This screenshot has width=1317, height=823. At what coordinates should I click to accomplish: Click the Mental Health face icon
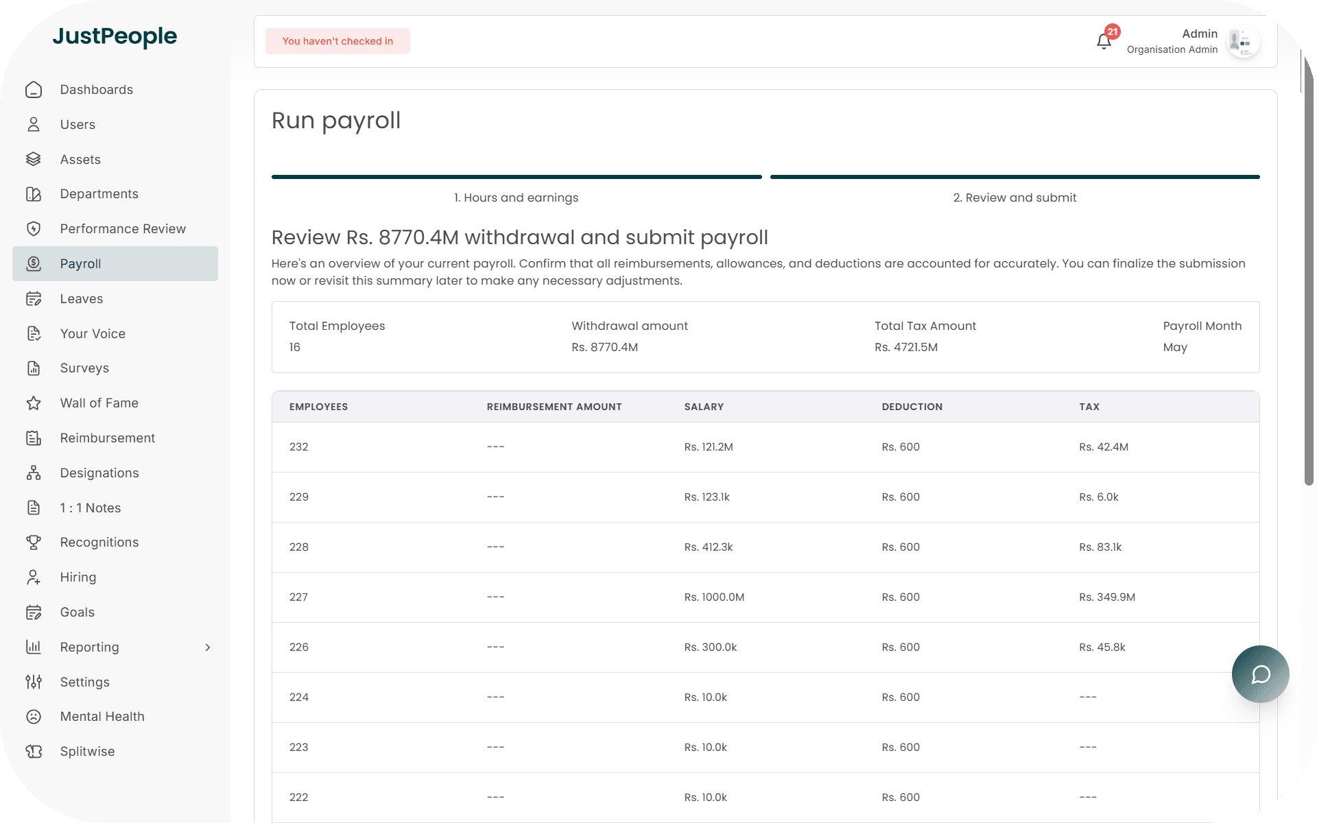point(34,717)
